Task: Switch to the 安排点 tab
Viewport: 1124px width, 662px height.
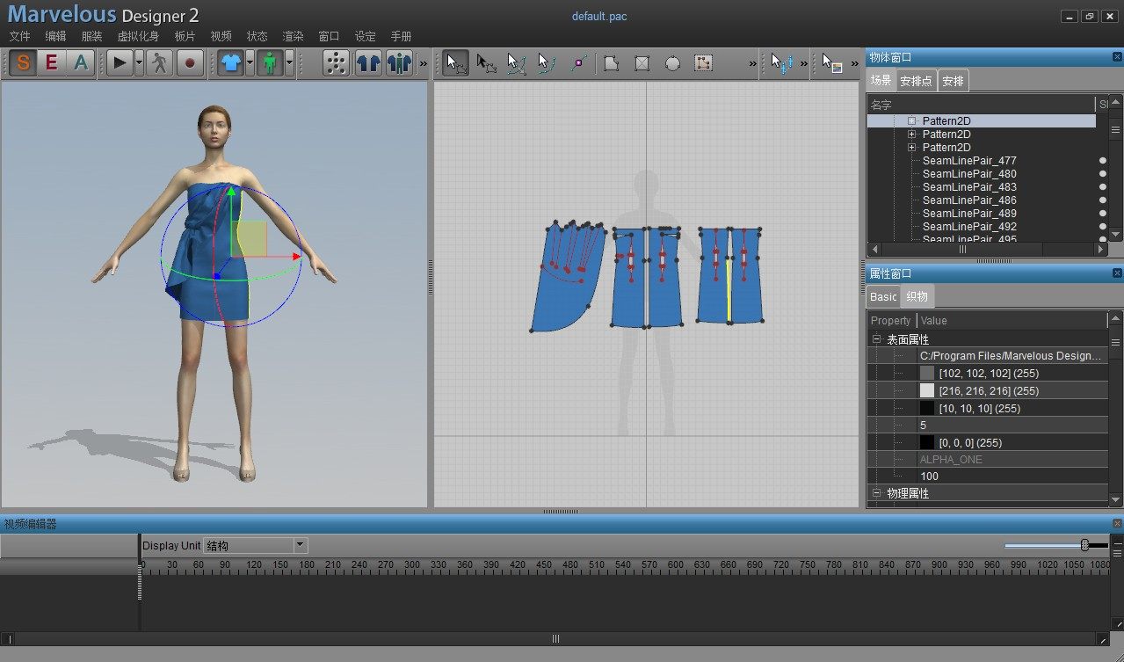Action: point(916,81)
